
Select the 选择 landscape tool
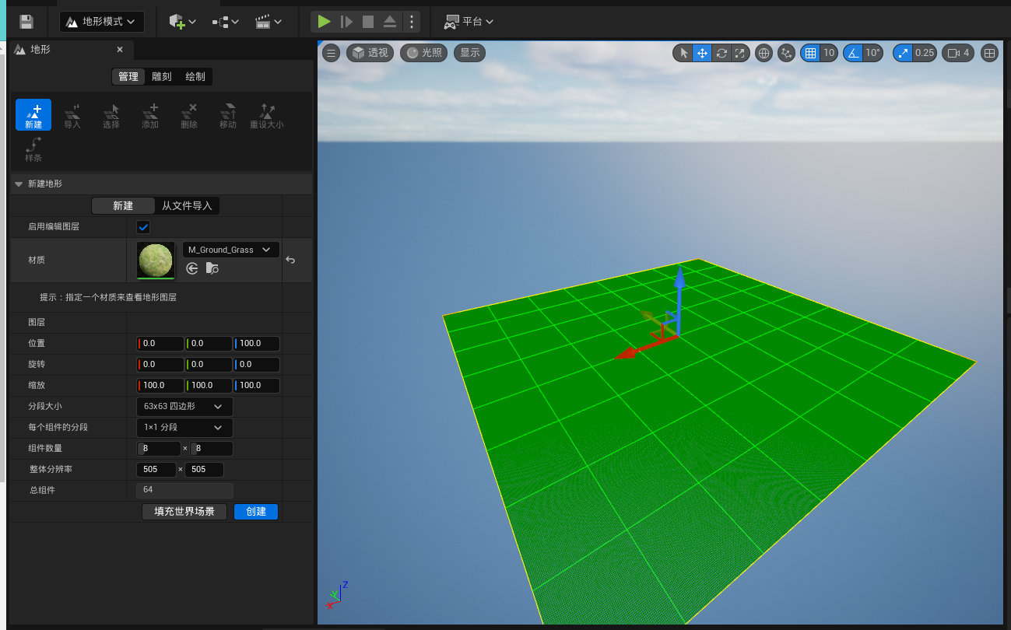tap(111, 115)
